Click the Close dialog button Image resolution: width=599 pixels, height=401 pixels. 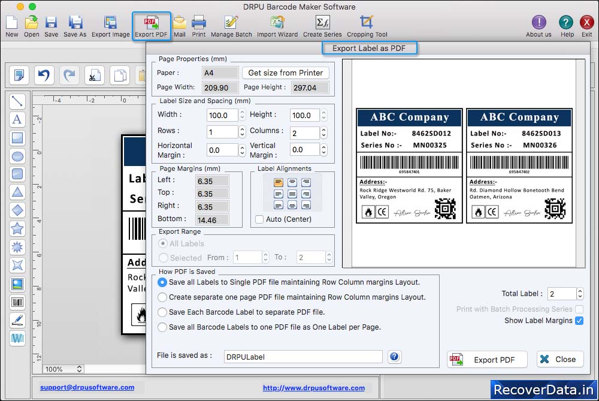click(560, 359)
